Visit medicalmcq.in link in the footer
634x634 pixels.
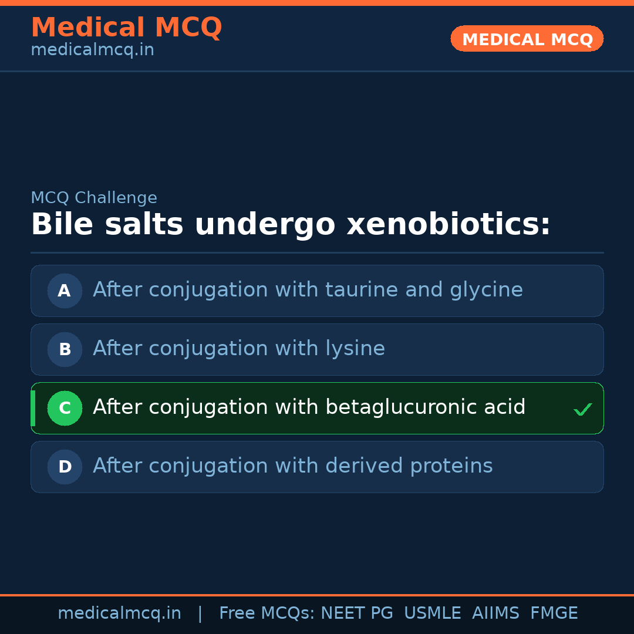(x=119, y=613)
